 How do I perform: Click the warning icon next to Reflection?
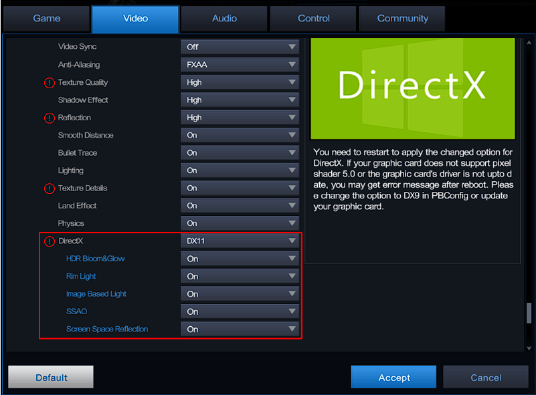click(x=49, y=118)
